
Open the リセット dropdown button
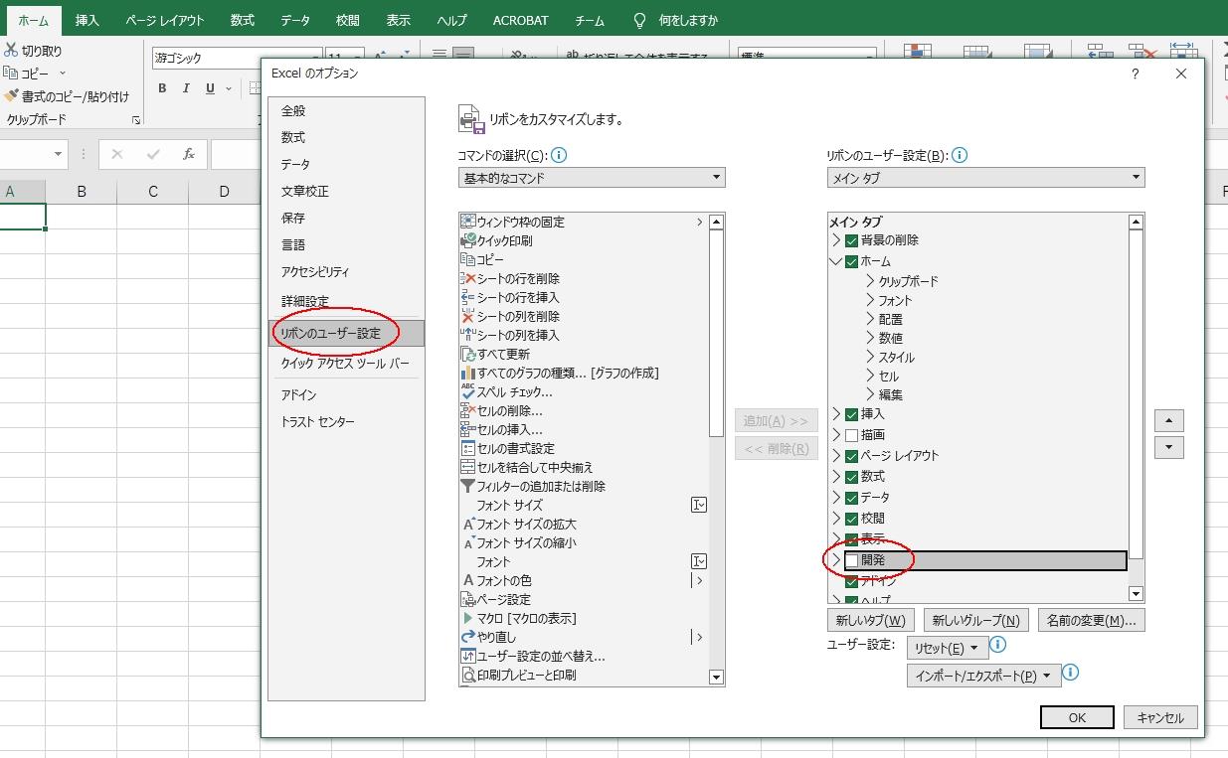pyautogui.click(x=947, y=648)
